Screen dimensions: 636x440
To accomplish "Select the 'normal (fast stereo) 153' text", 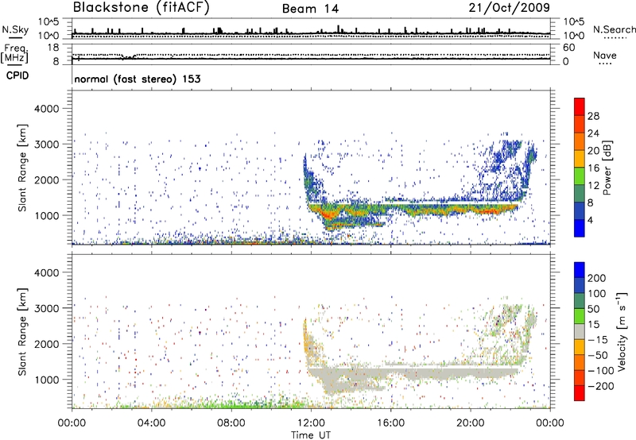I will click(x=137, y=79).
